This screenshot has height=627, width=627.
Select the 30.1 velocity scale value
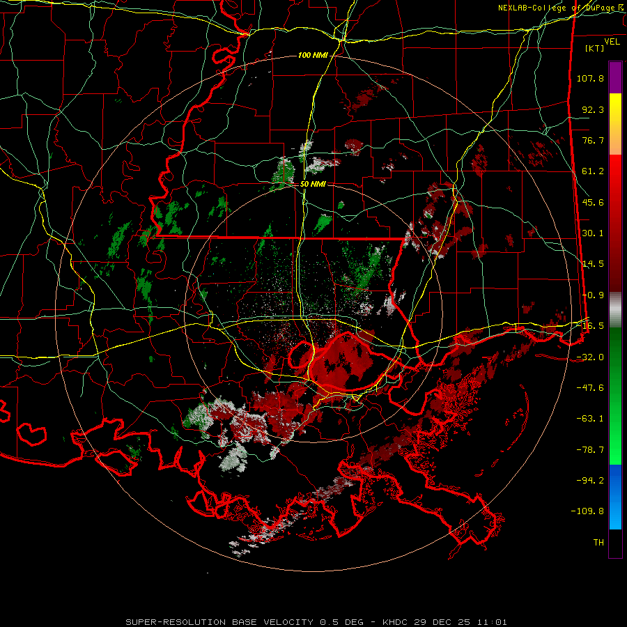point(593,233)
